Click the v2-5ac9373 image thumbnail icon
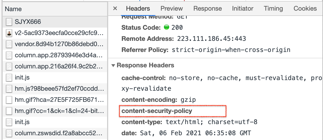Screen dimensions: 323x140 (9, 33)
